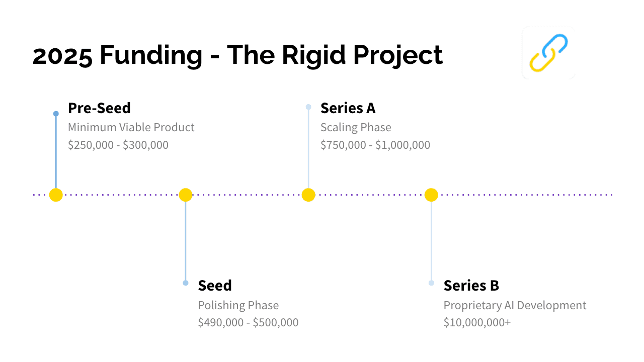Select the Seed yellow timeline marker
Image resolution: width=644 pixels, height=362 pixels.
(x=186, y=195)
